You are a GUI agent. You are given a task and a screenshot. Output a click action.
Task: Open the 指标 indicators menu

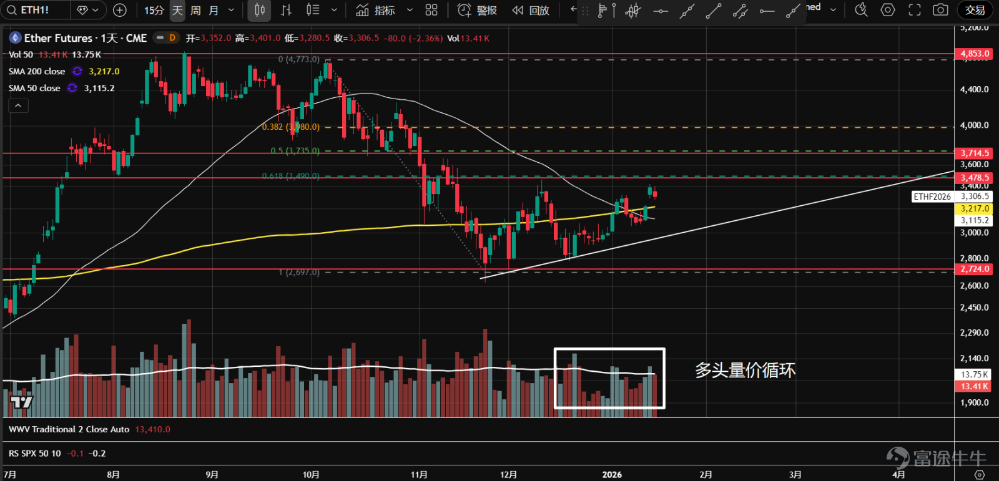pyautogui.click(x=376, y=10)
